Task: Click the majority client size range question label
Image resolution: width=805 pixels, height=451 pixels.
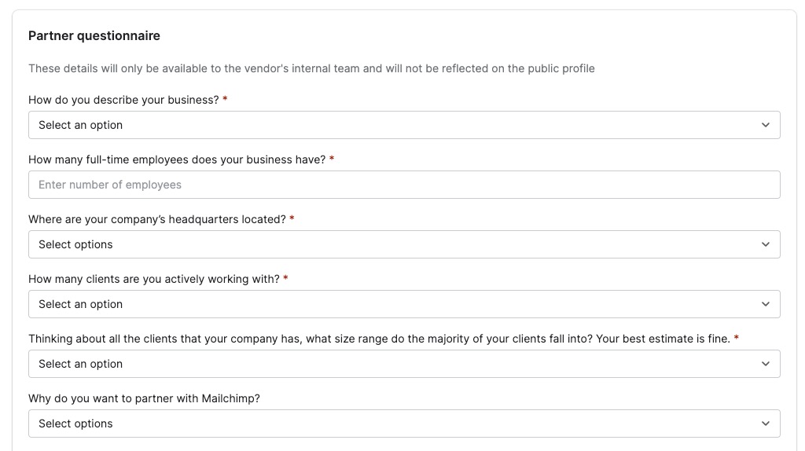Action: [x=379, y=339]
